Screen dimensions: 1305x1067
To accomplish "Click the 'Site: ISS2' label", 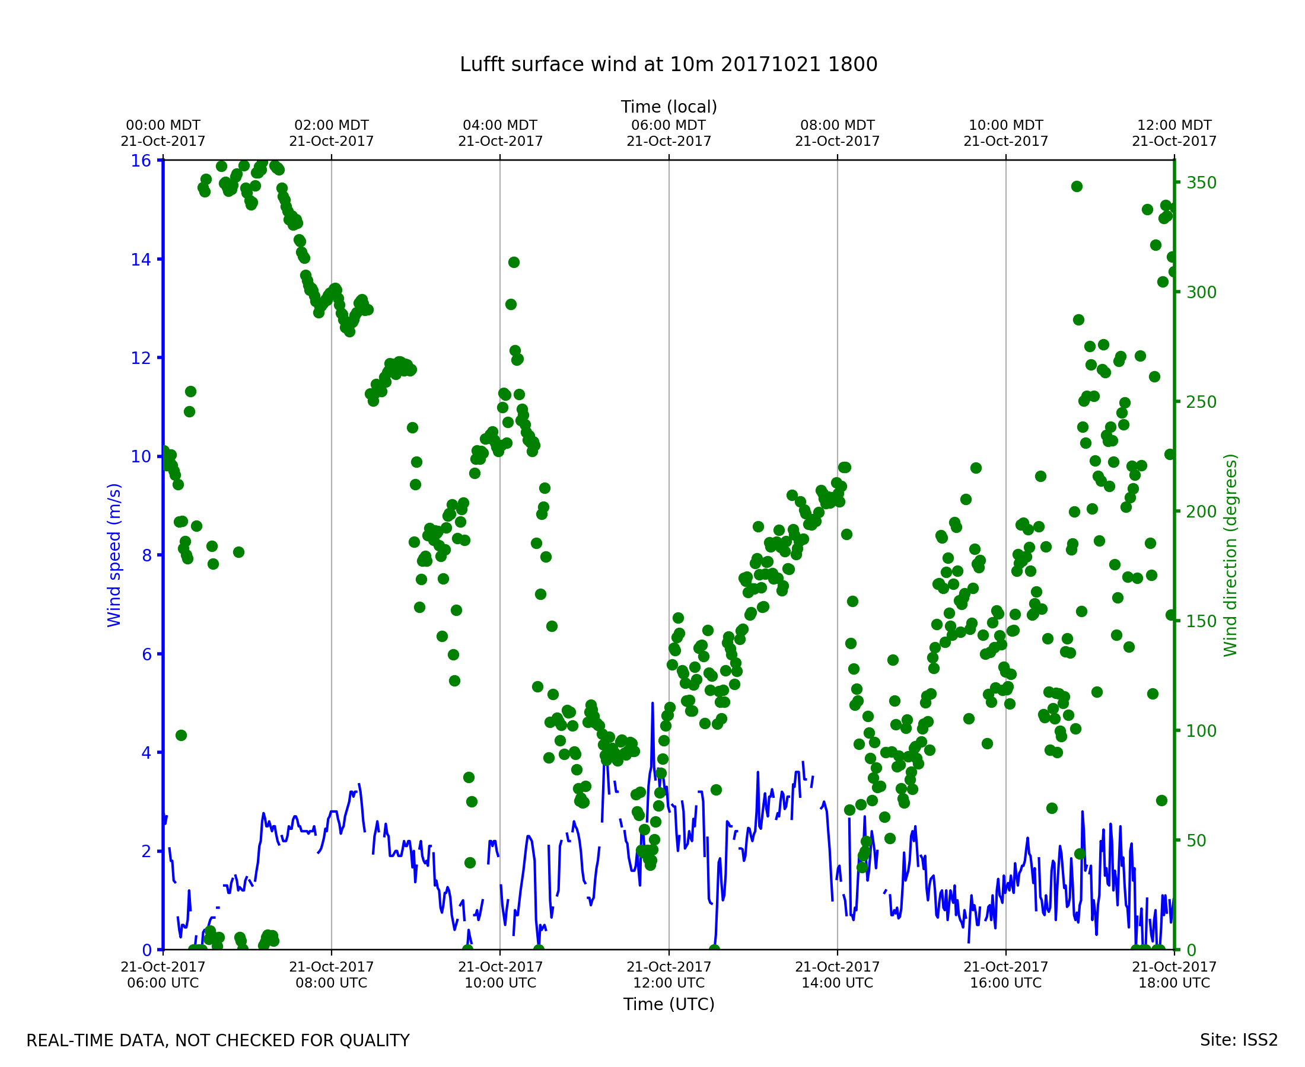I will [1239, 1040].
